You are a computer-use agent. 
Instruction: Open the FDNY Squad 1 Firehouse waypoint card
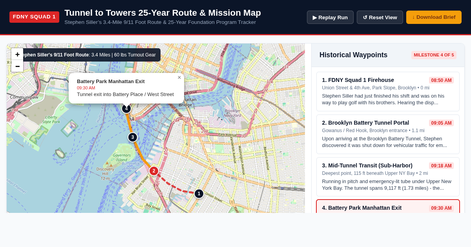388,91
